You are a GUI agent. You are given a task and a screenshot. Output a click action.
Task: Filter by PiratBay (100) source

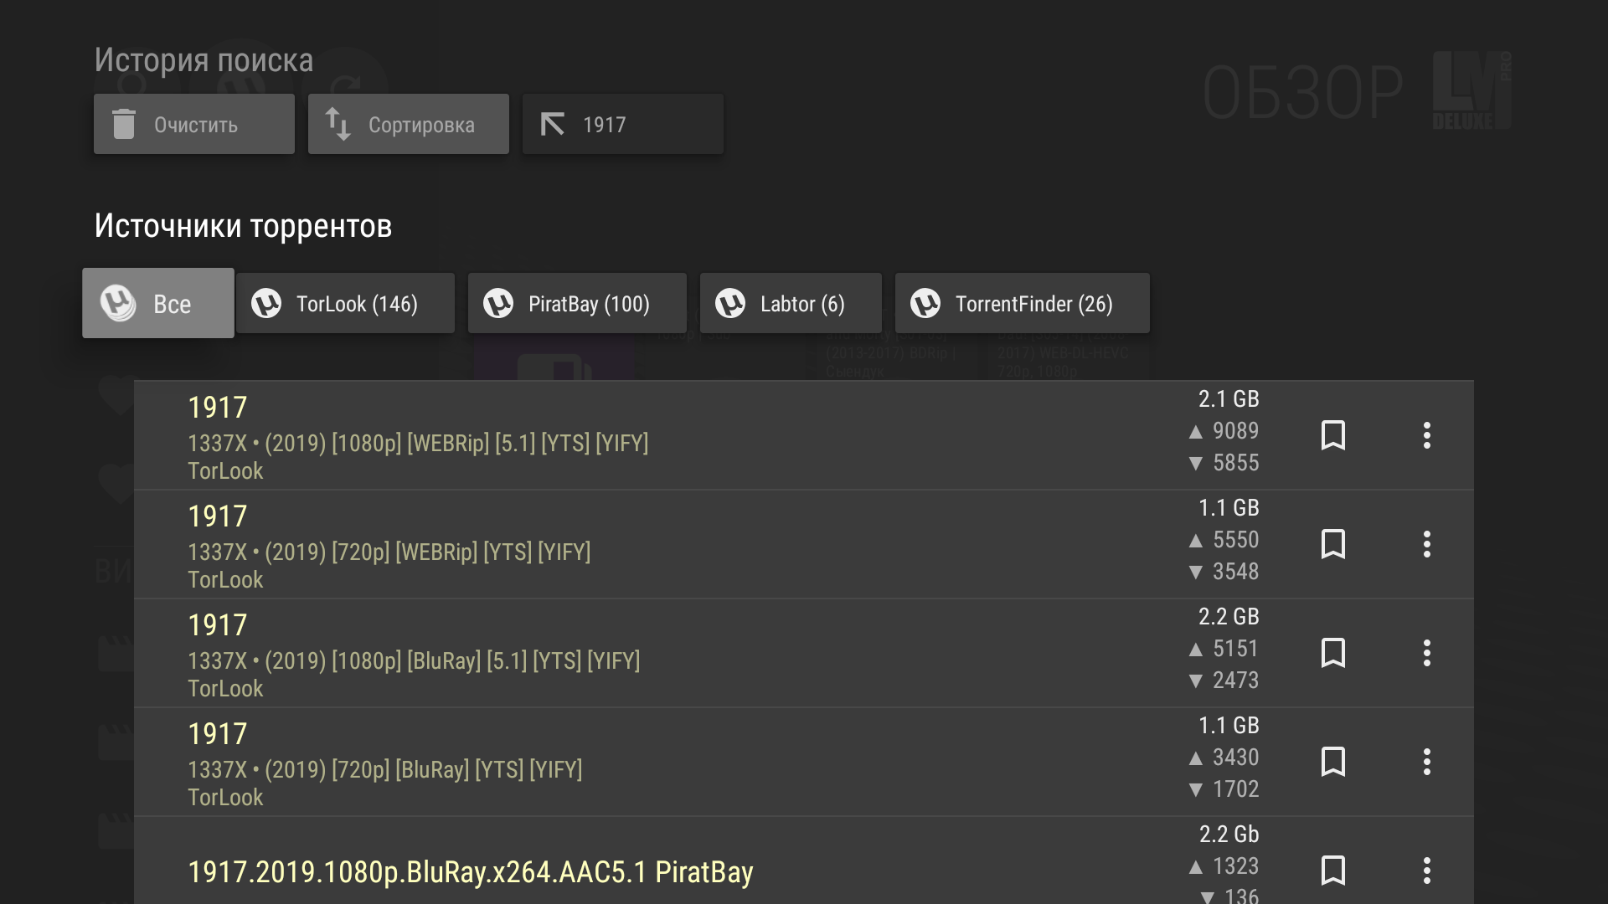[578, 303]
